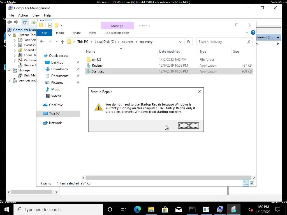Open Microsoft Edge from the taskbar
Image resolution: width=287 pixels, height=215 pixels.
coord(137,209)
